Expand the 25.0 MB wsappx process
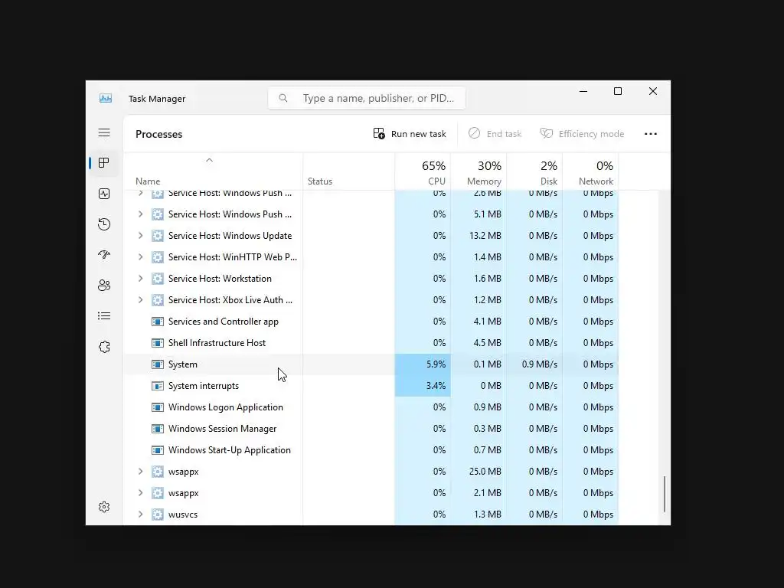784x588 pixels. 141,472
